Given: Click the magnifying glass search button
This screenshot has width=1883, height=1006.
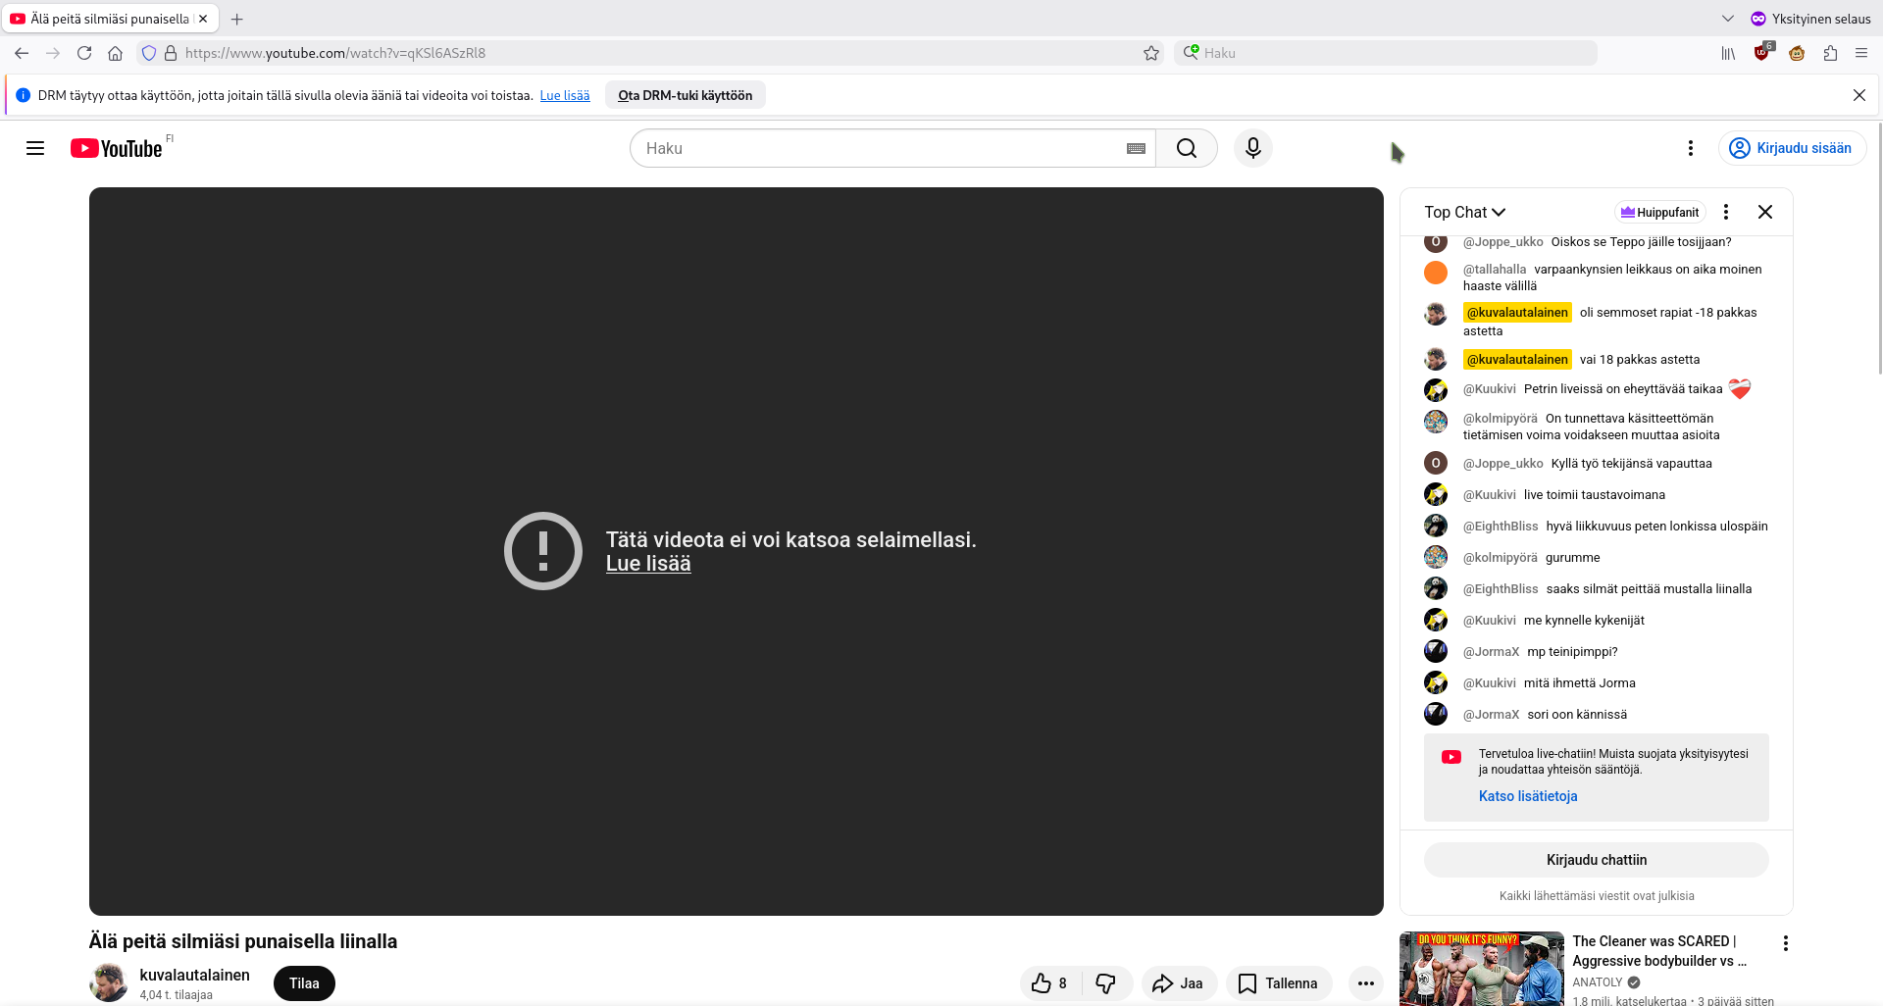Looking at the screenshot, I should click(1187, 148).
